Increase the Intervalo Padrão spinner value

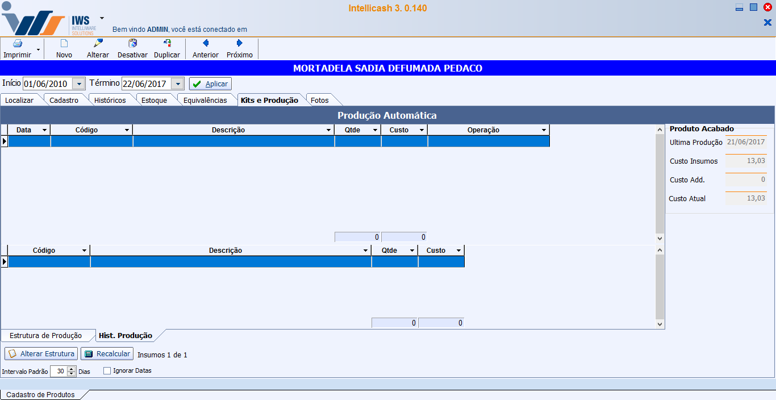pyautogui.click(x=72, y=368)
